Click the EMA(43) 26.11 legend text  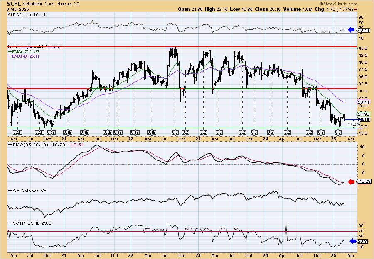pyautogui.click(x=25, y=56)
